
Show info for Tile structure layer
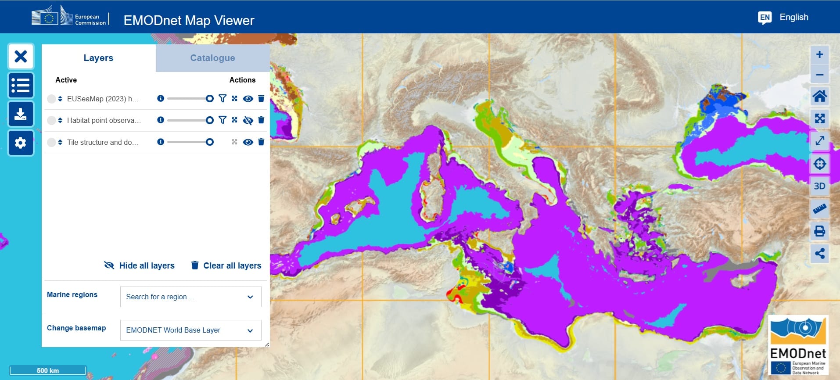tap(161, 142)
